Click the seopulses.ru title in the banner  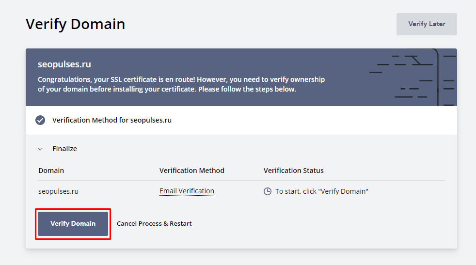(64, 64)
